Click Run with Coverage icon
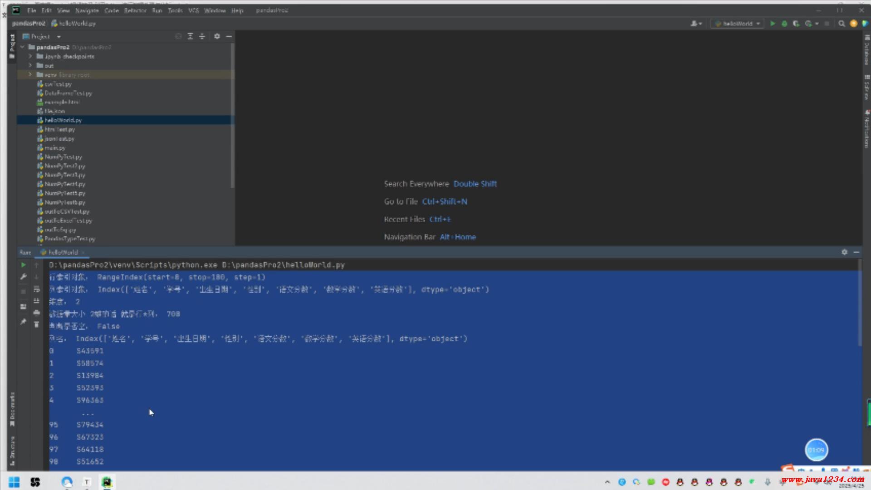This screenshot has width=871, height=490. tap(796, 24)
